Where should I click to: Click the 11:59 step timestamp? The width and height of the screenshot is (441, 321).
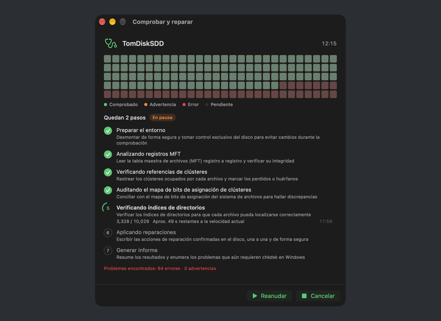[326, 221]
